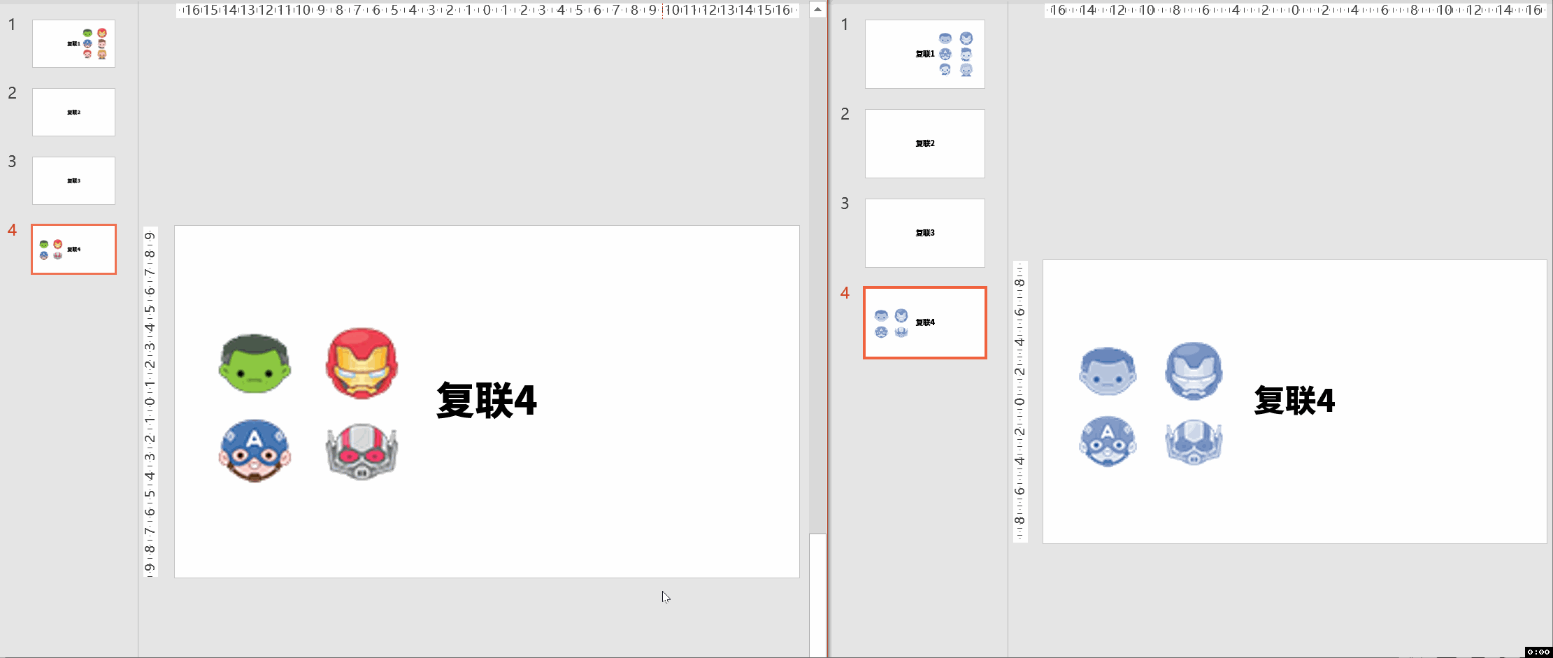The image size is (1553, 658).
Task: Select slide 2 thumbnail in left window
Action: pos(73,112)
